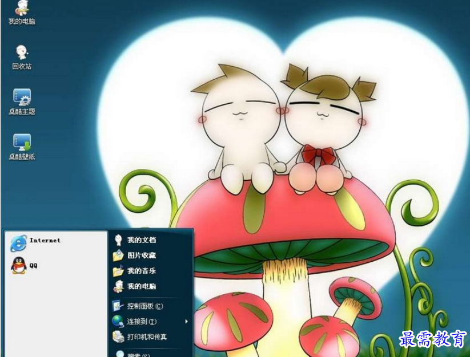
Task: Select 图片收藏 in the start menu
Action: coord(142,255)
